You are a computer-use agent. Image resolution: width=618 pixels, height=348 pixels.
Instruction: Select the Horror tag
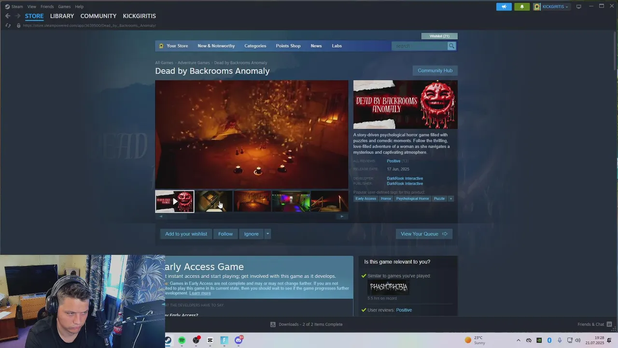pyautogui.click(x=386, y=199)
